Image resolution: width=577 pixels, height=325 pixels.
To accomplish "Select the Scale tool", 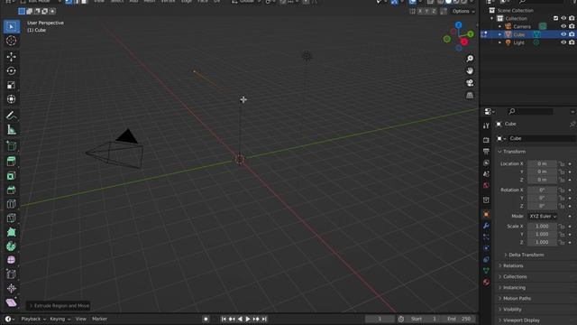I will [x=12, y=85].
